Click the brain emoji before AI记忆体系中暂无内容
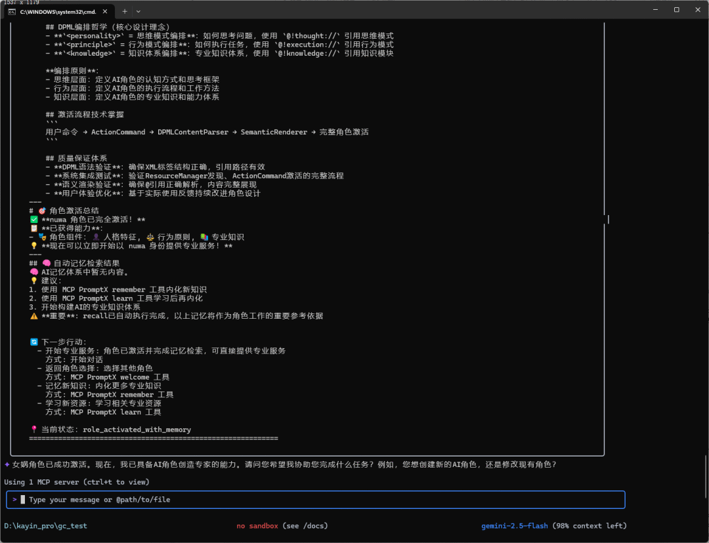The width and height of the screenshot is (709, 543). (x=34, y=272)
